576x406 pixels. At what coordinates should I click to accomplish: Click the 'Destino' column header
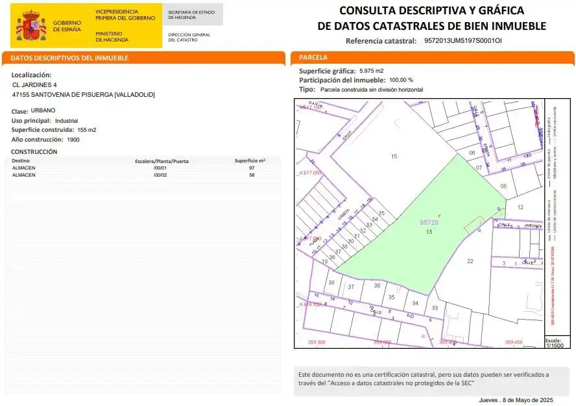coord(21,160)
